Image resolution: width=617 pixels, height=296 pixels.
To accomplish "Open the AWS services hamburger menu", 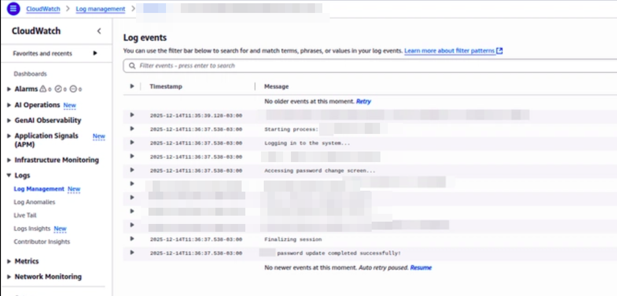I will pos(12,8).
